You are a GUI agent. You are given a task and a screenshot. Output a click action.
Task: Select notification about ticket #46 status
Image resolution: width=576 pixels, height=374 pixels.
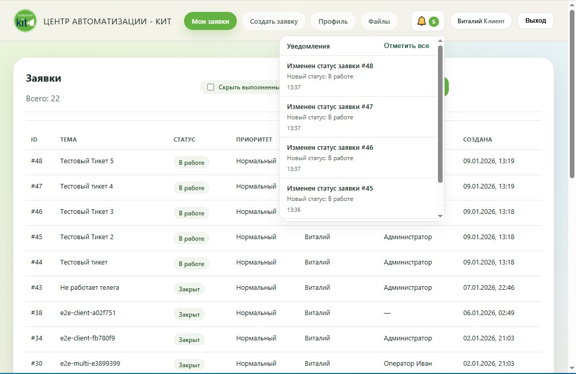[359, 158]
